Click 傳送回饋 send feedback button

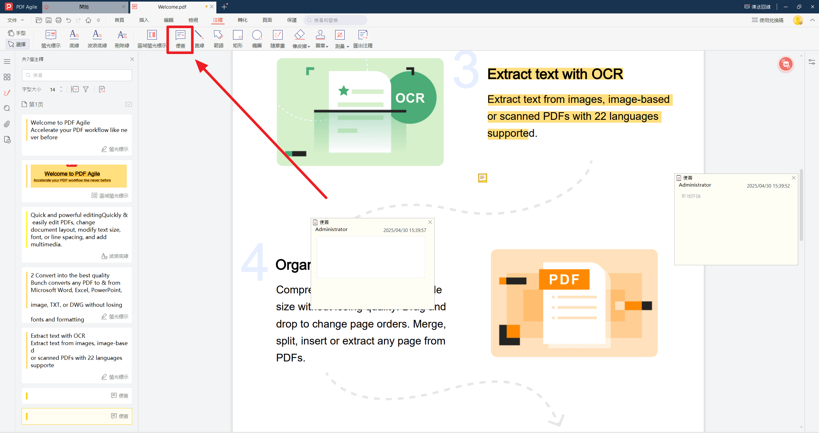758,7
